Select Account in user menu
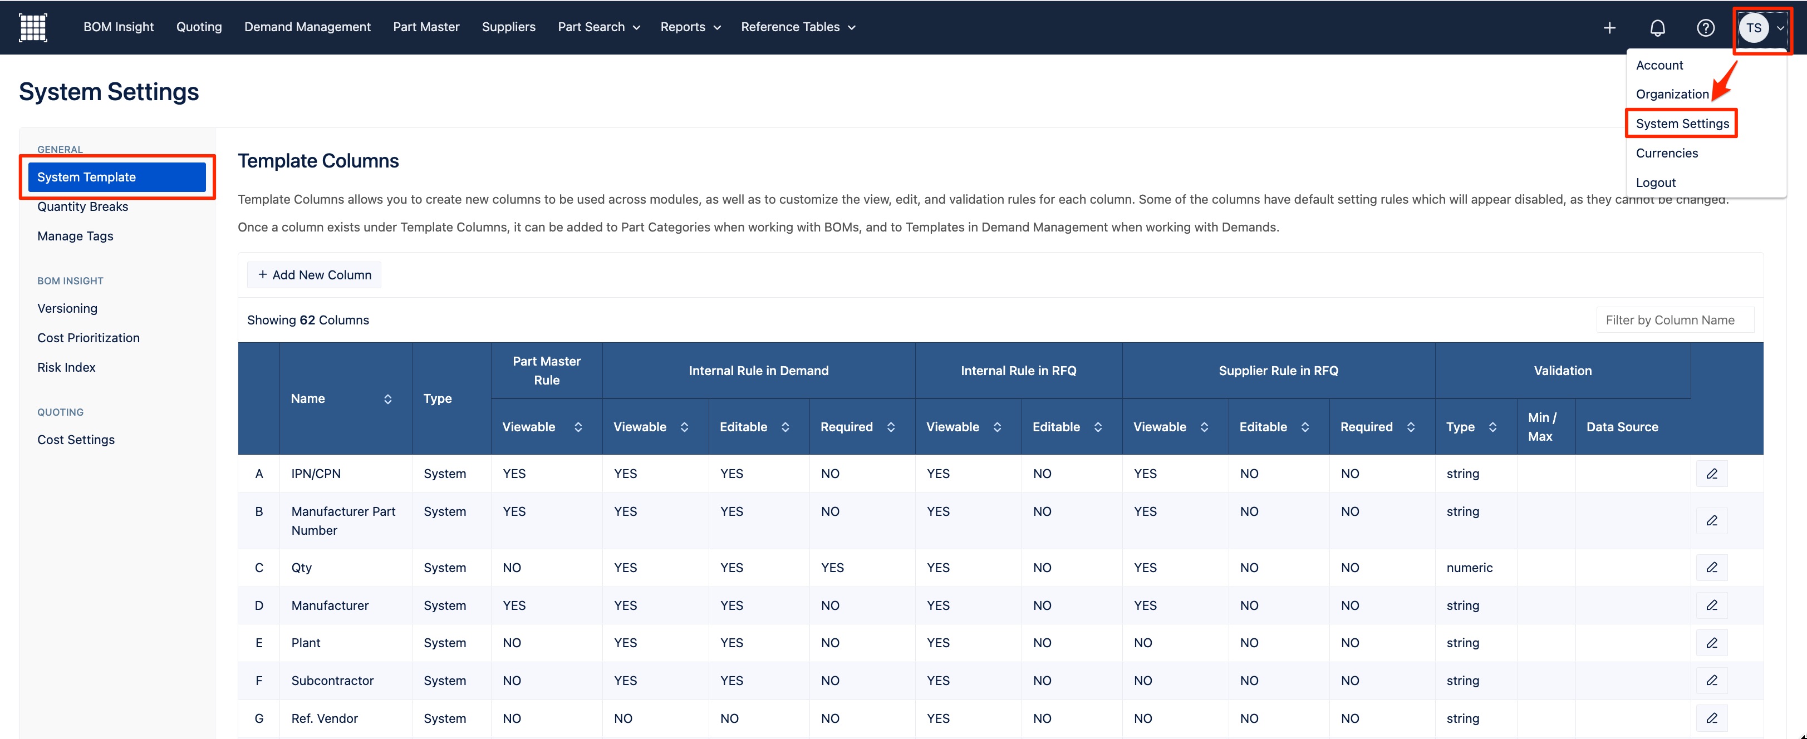Screen dimensions: 1807x739 coord(1659,65)
